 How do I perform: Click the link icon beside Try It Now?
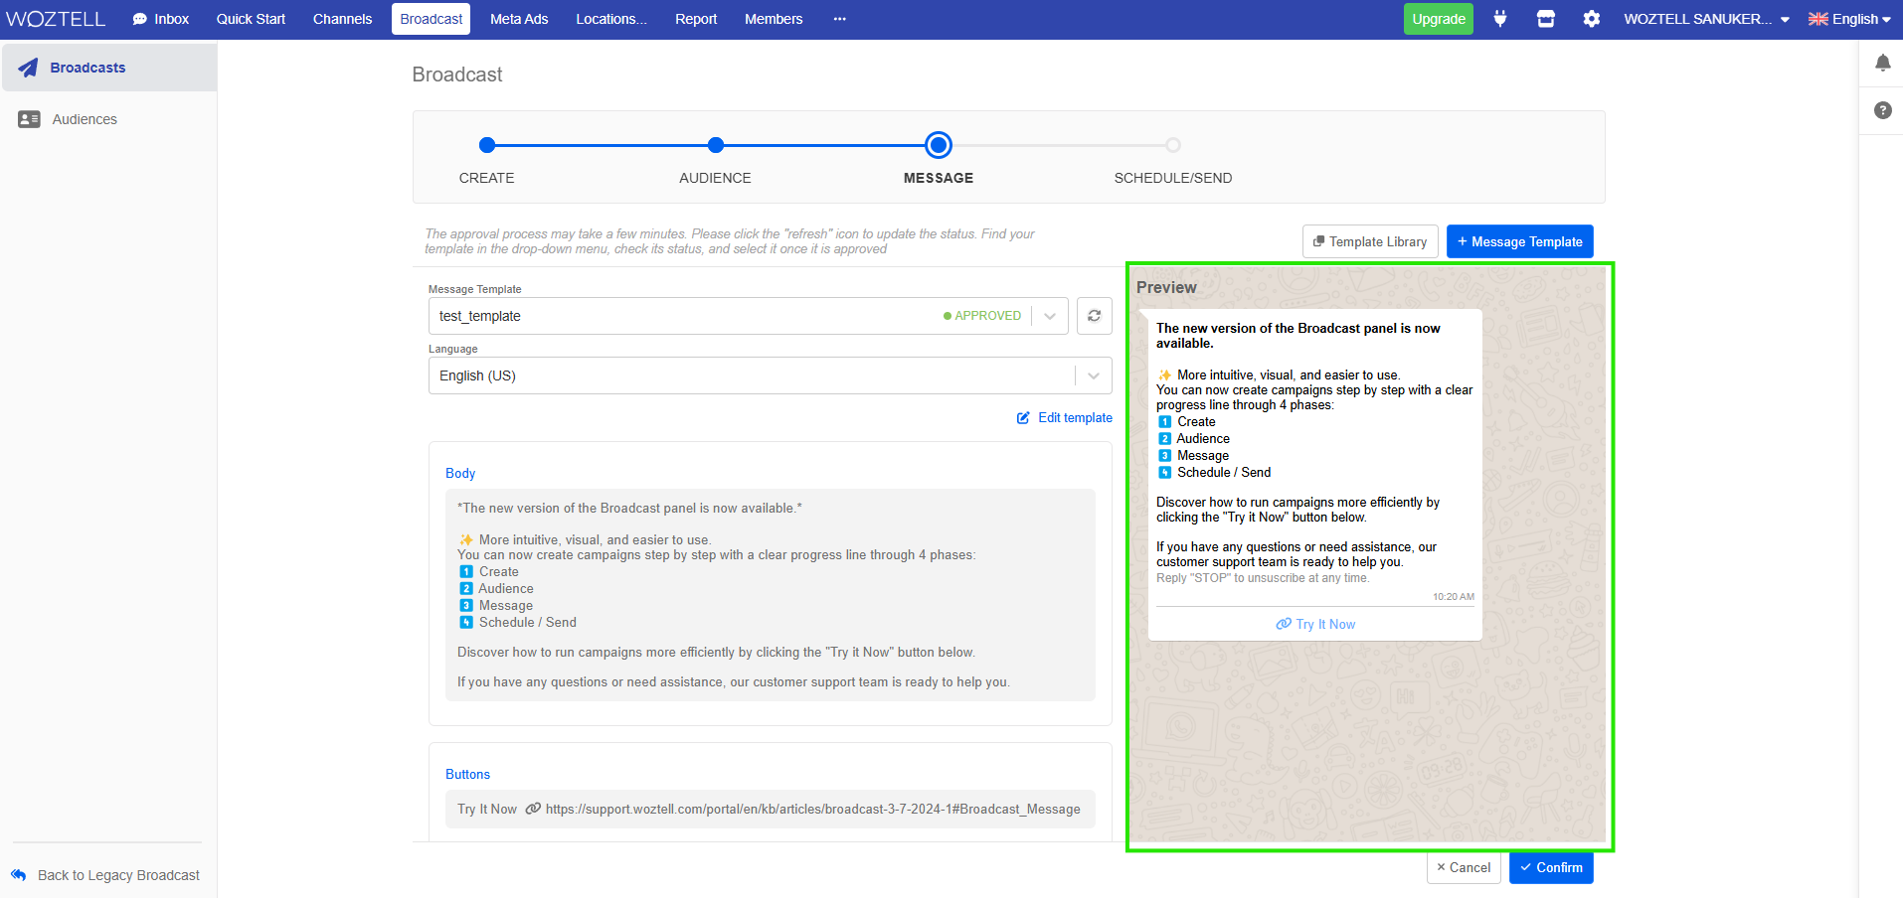pyautogui.click(x=533, y=809)
